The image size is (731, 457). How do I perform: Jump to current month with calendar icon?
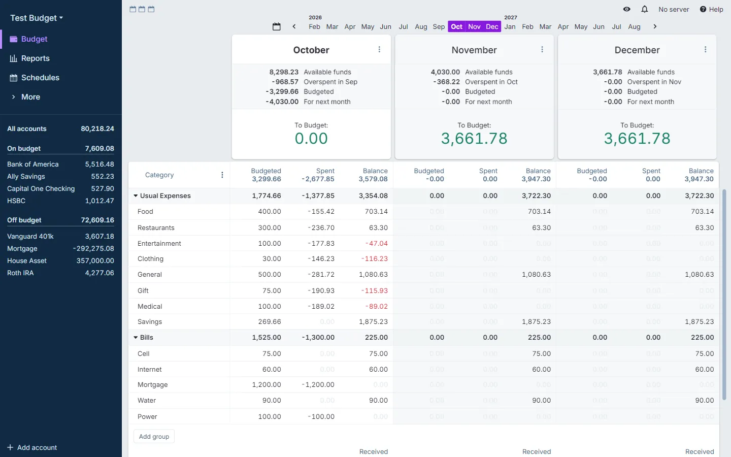pyautogui.click(x=277, y=26)
